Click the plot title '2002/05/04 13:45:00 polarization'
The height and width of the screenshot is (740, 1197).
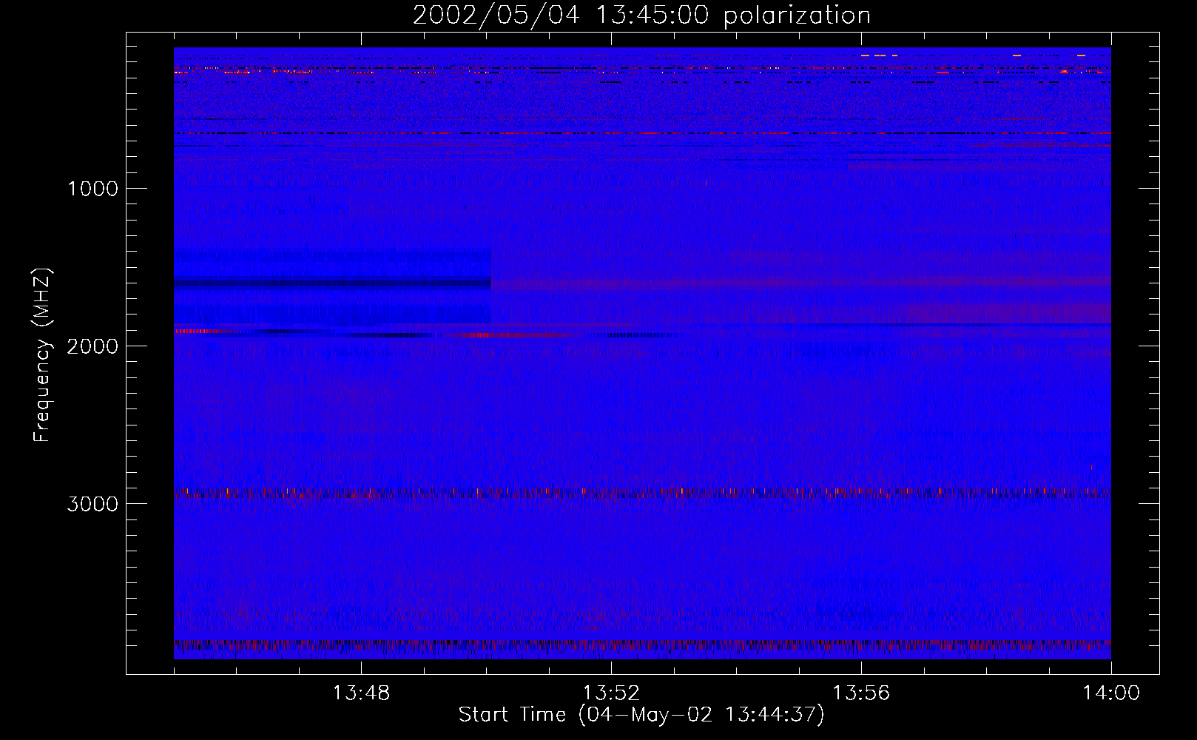pyautogui.click(x=641, y=16)
